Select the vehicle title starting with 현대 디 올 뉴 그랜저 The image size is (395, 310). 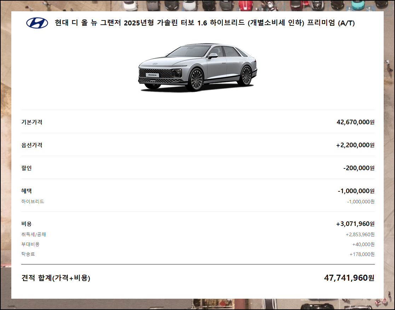tap(204, 23)
